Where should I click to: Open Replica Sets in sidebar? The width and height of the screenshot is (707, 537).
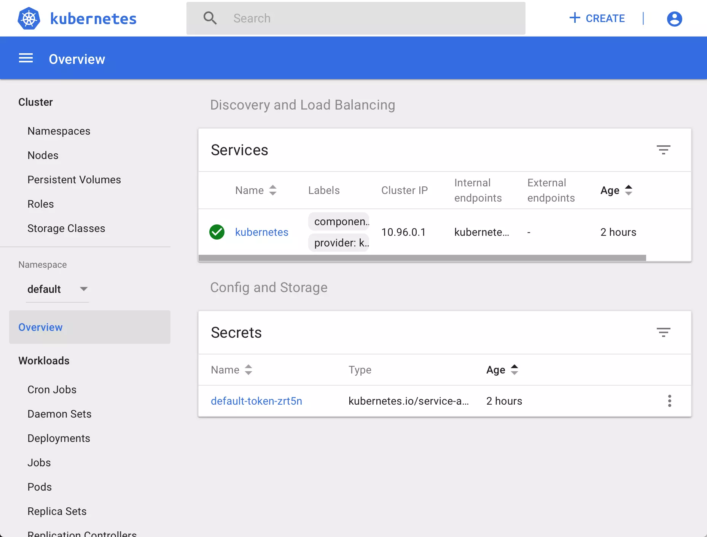(x=57, y=511)
